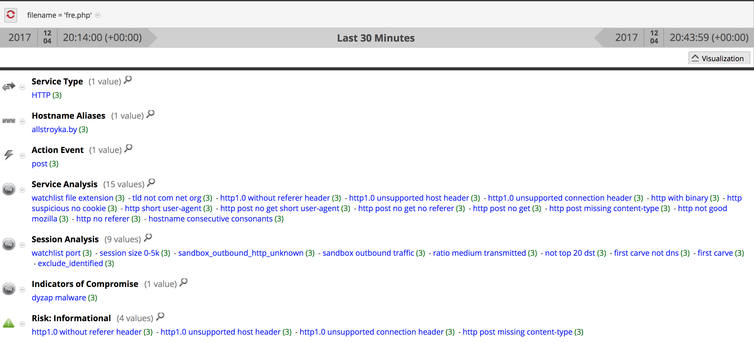Screen dimensions: 754x342
Task: Click the Session Analysis panel icon
Action: (x=8, y=244)
